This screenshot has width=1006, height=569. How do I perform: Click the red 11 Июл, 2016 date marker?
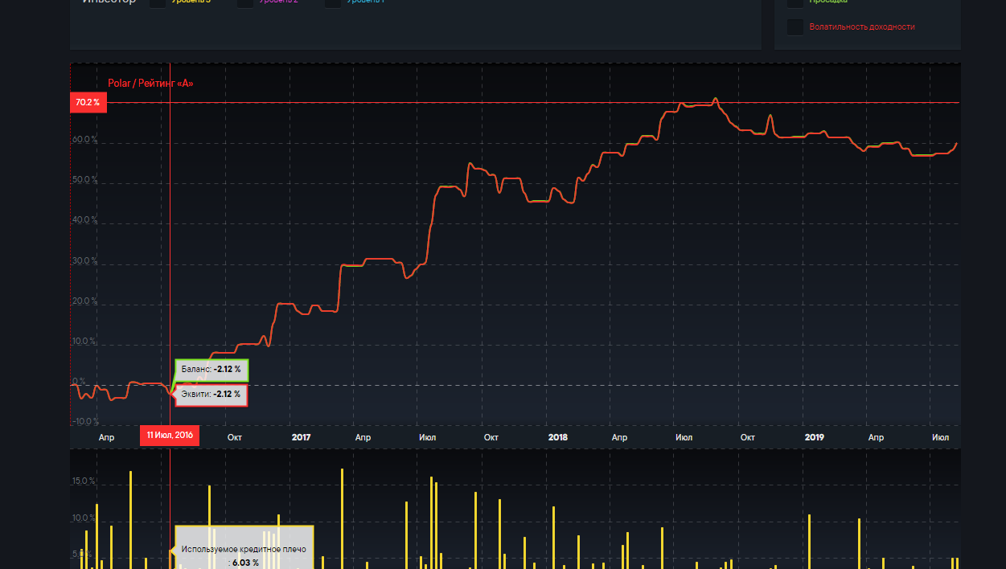point(169,436)
